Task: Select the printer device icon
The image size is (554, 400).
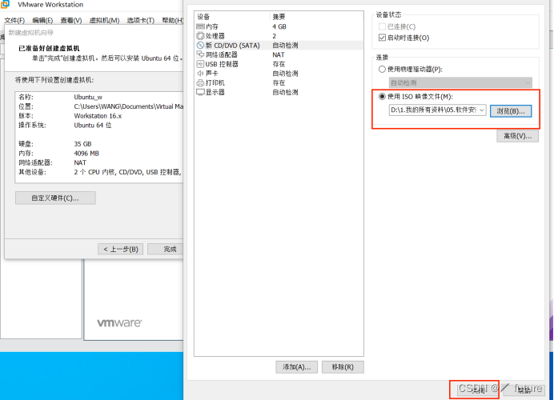Action: pos(200,83)
